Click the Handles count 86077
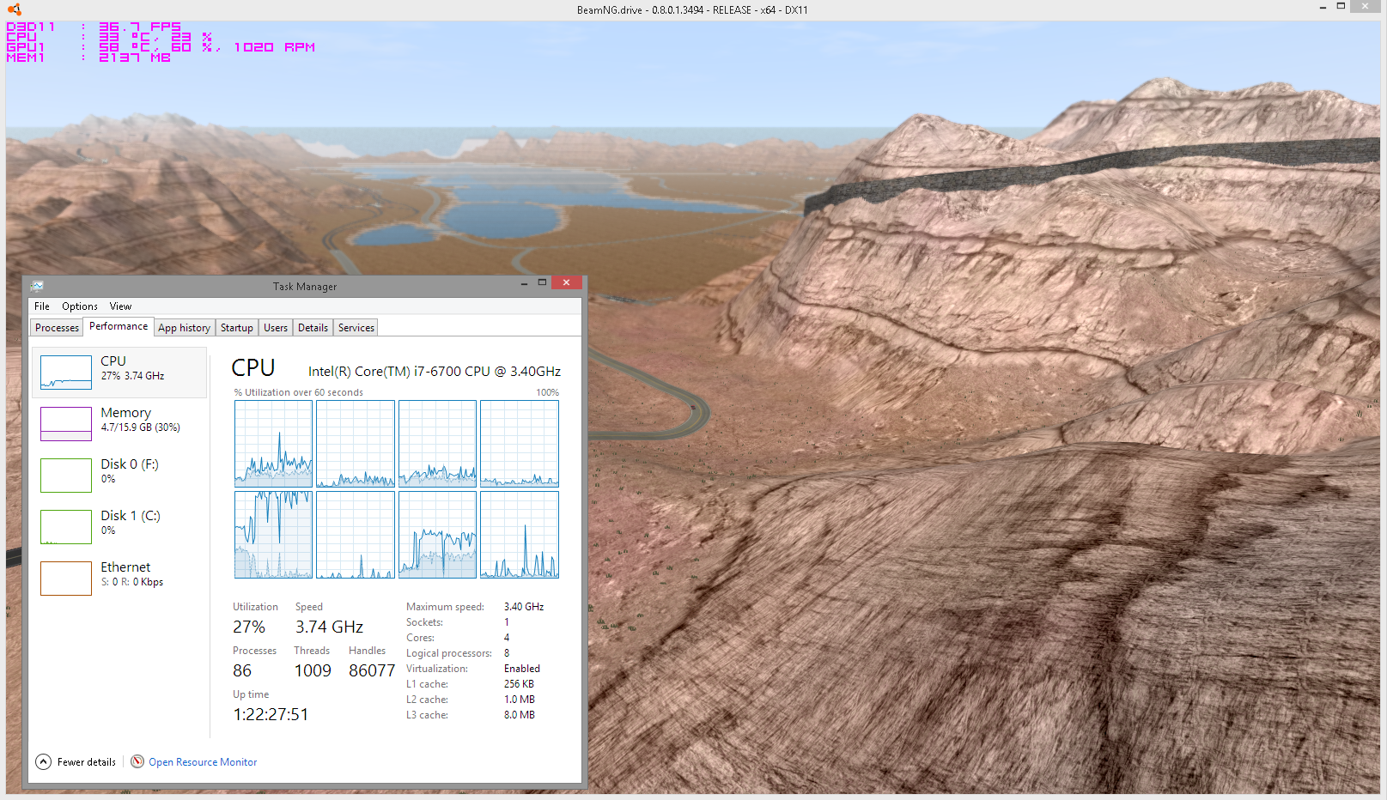The width and height of the screenshot is (1387, 800). [372, 671]
